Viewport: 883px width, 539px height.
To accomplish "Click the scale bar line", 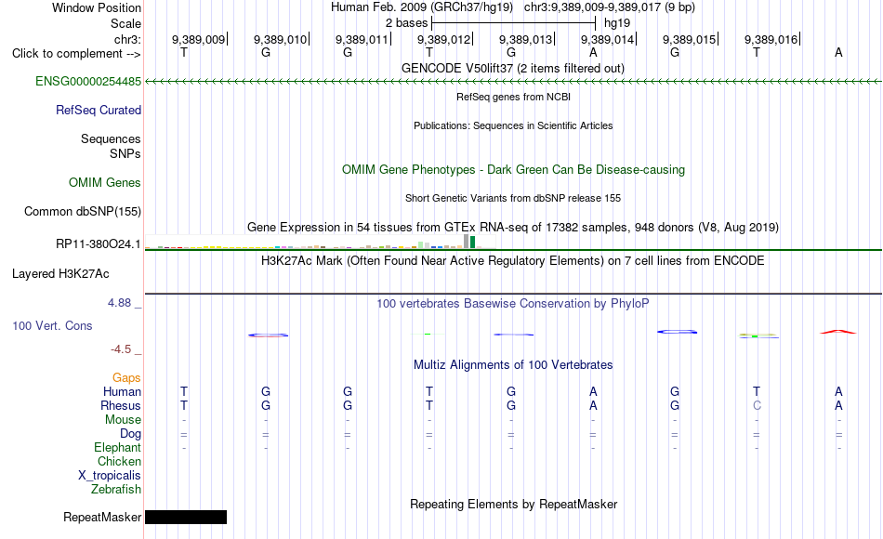I will (x=513, y=23).
